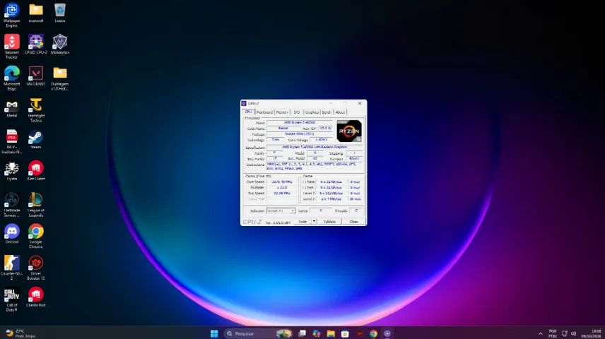This screenshot has width=605, height=339.
Task: Select the CPUID CPU-Z desktop shortcut
Action: [36, 44]
